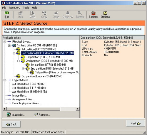Click the NTFS 46 090 MB partition icon
The image size is (147, 135).
[x=27, y=65]
